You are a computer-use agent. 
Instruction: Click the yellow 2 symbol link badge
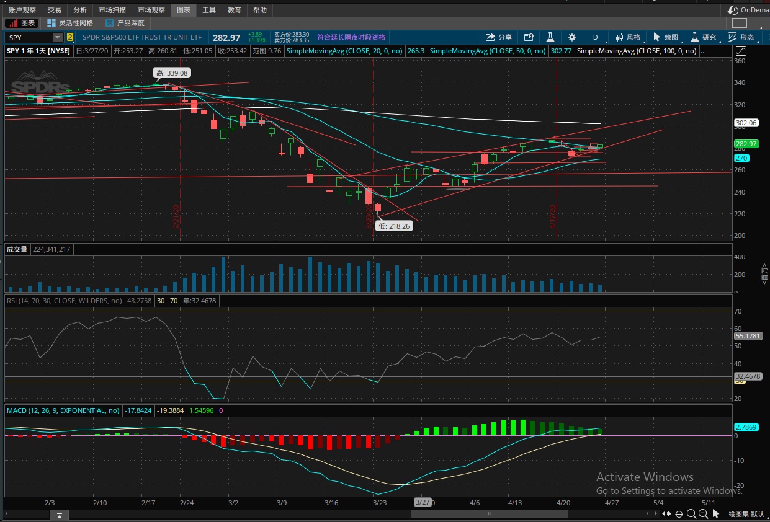[70, 37]
